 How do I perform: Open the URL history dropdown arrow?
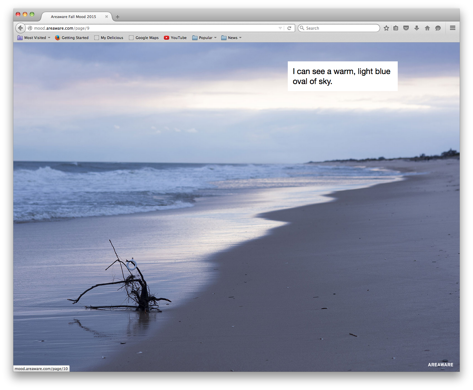(280, 28)
